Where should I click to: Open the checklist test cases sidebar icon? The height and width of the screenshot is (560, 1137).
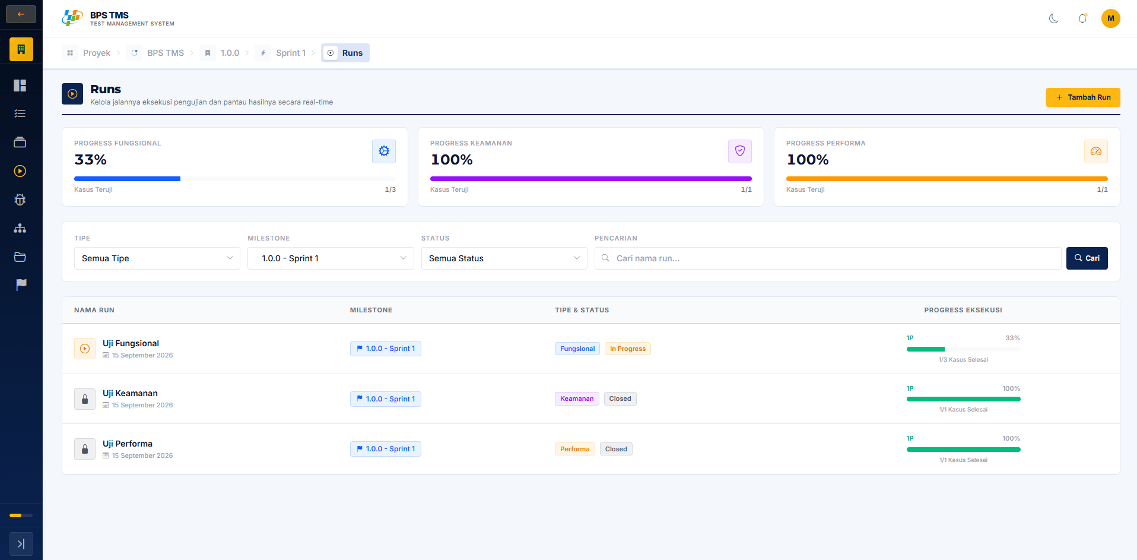(x=20, y=114)
